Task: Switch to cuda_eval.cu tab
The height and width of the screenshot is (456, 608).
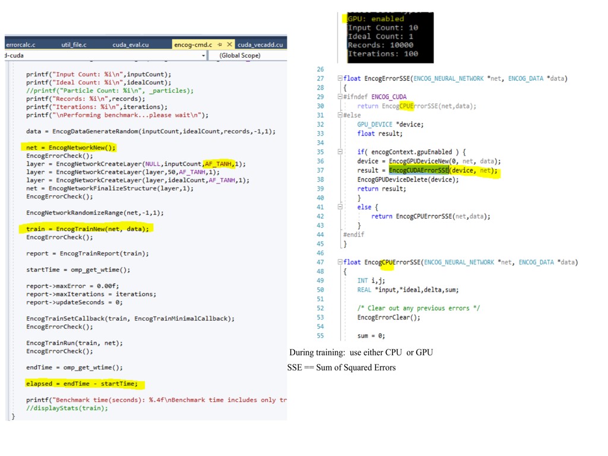Action: point(131,45)
